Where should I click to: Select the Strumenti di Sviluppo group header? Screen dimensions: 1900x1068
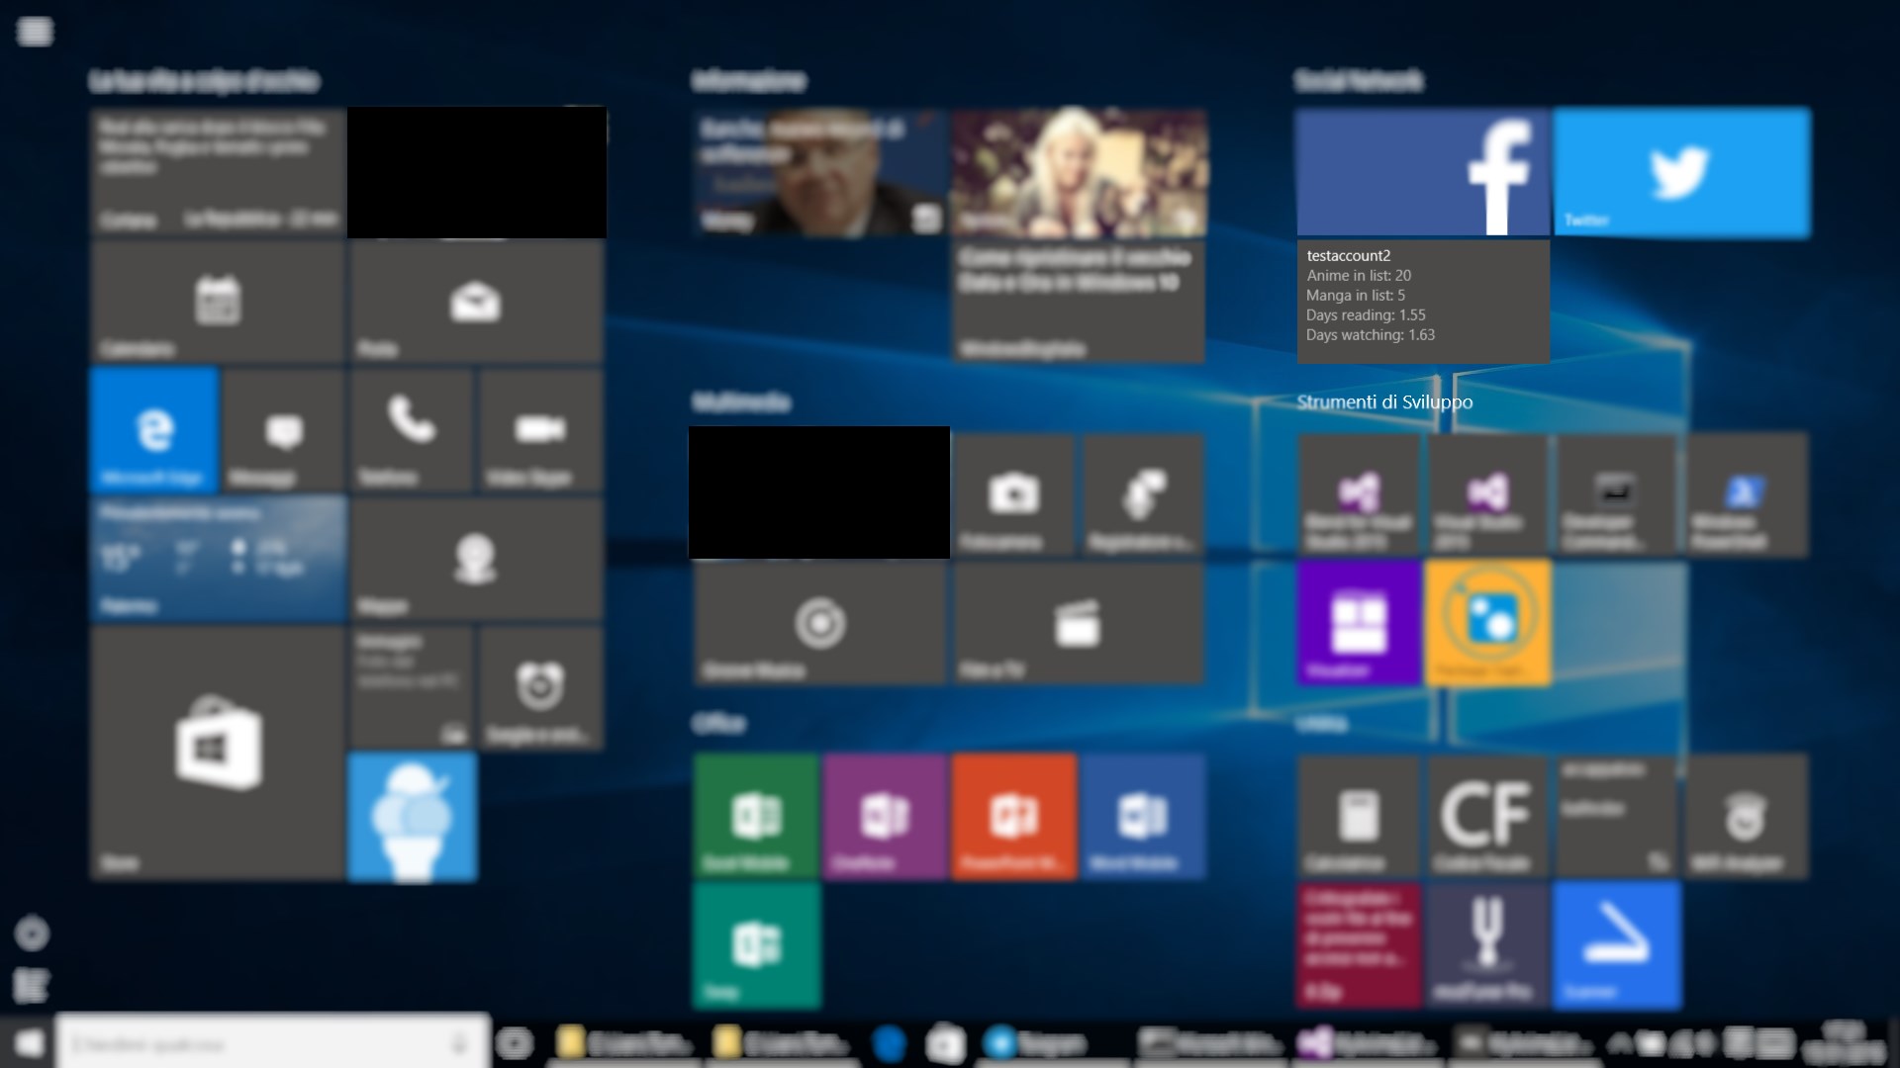1384,401
